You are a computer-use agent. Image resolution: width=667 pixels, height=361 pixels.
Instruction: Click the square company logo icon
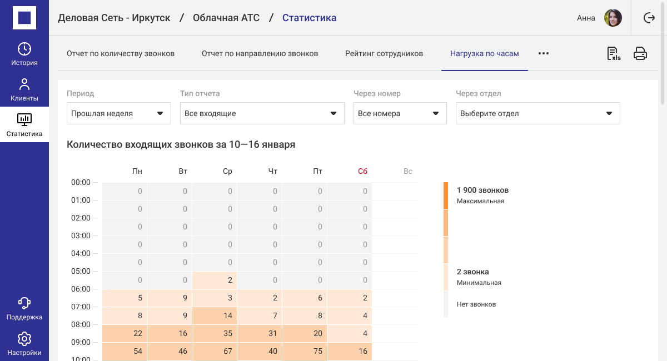24,18
